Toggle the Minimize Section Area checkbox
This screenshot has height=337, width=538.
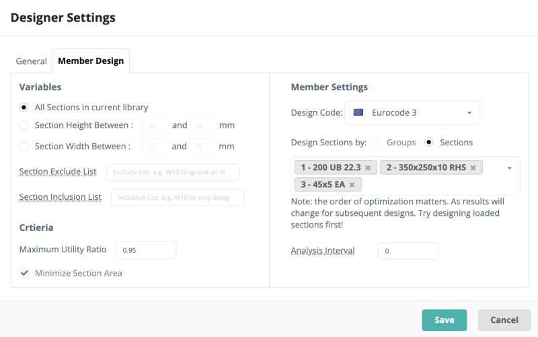25,273
